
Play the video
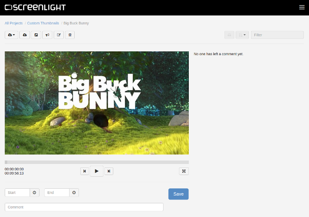click(97, 171)
